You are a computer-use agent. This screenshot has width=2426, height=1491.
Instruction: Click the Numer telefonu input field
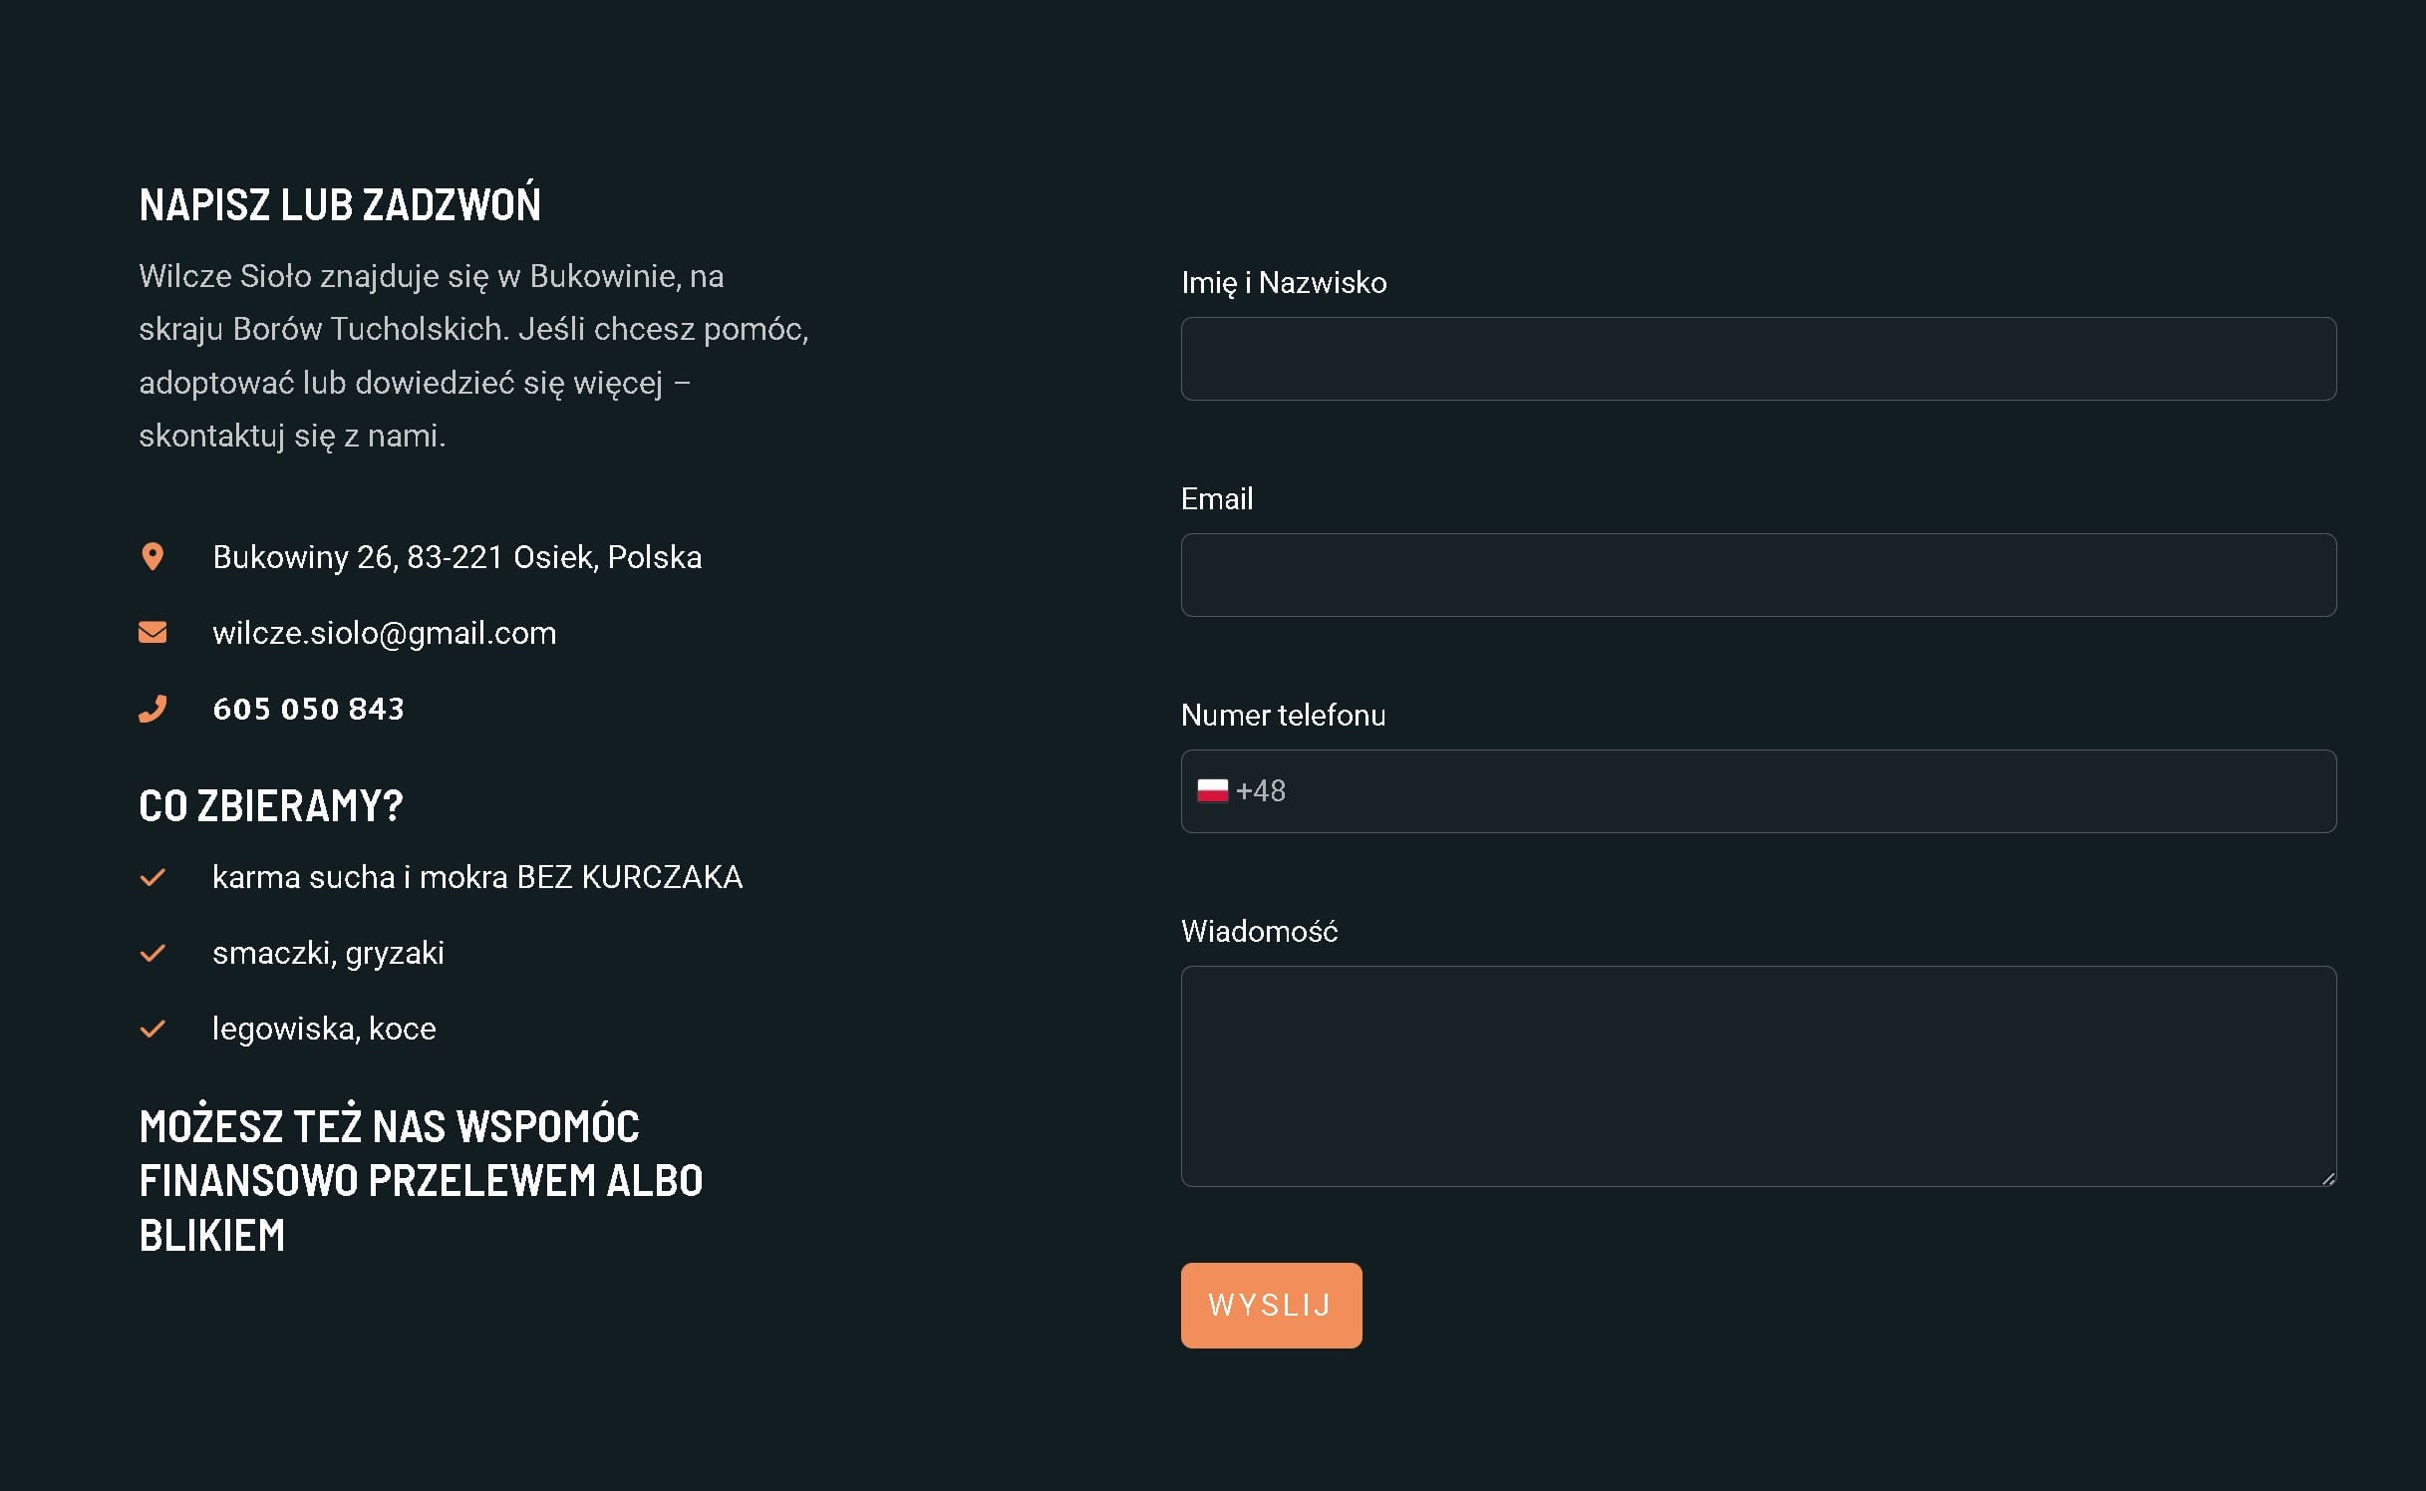(x=1794, y=791)
